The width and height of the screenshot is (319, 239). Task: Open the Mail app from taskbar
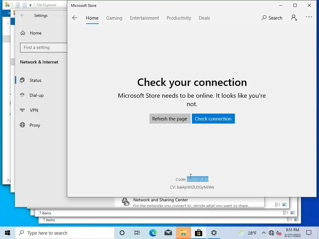[168, 233]
